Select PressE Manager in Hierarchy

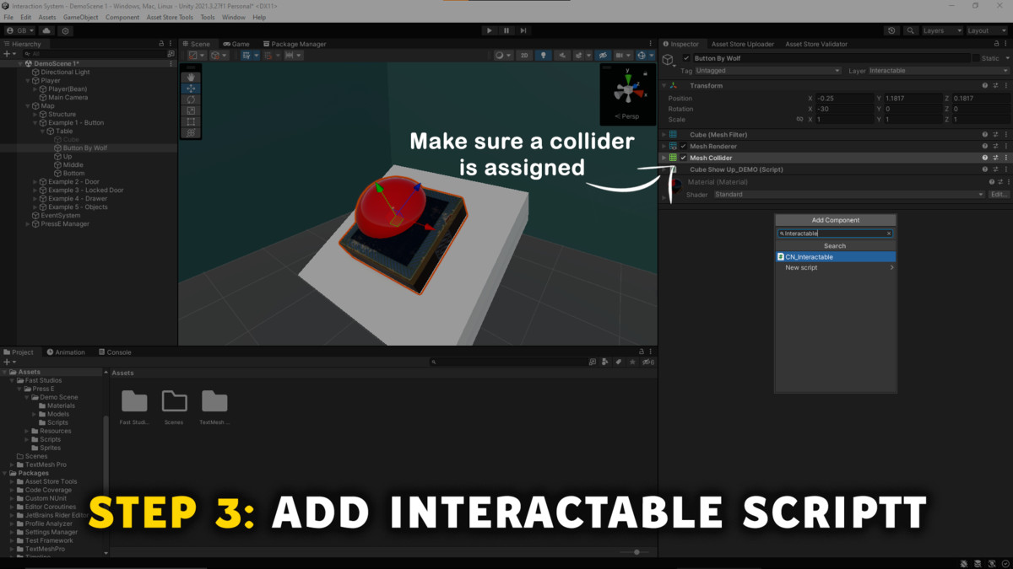[x=63, y=224]
